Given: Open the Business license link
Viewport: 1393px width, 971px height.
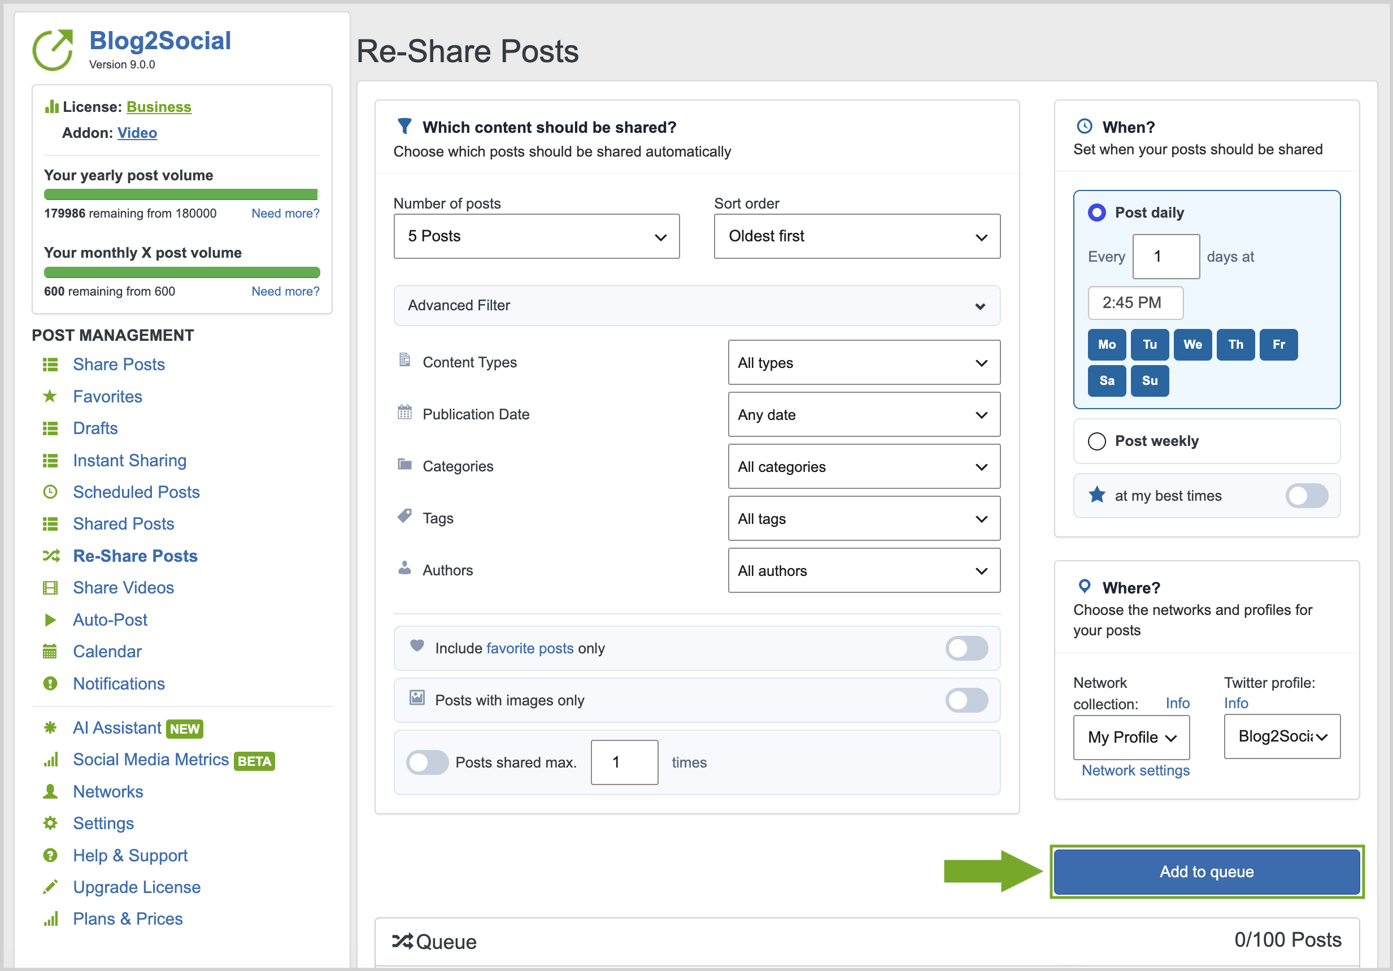Looking at the screenshot, I should [x=159, y=107].
